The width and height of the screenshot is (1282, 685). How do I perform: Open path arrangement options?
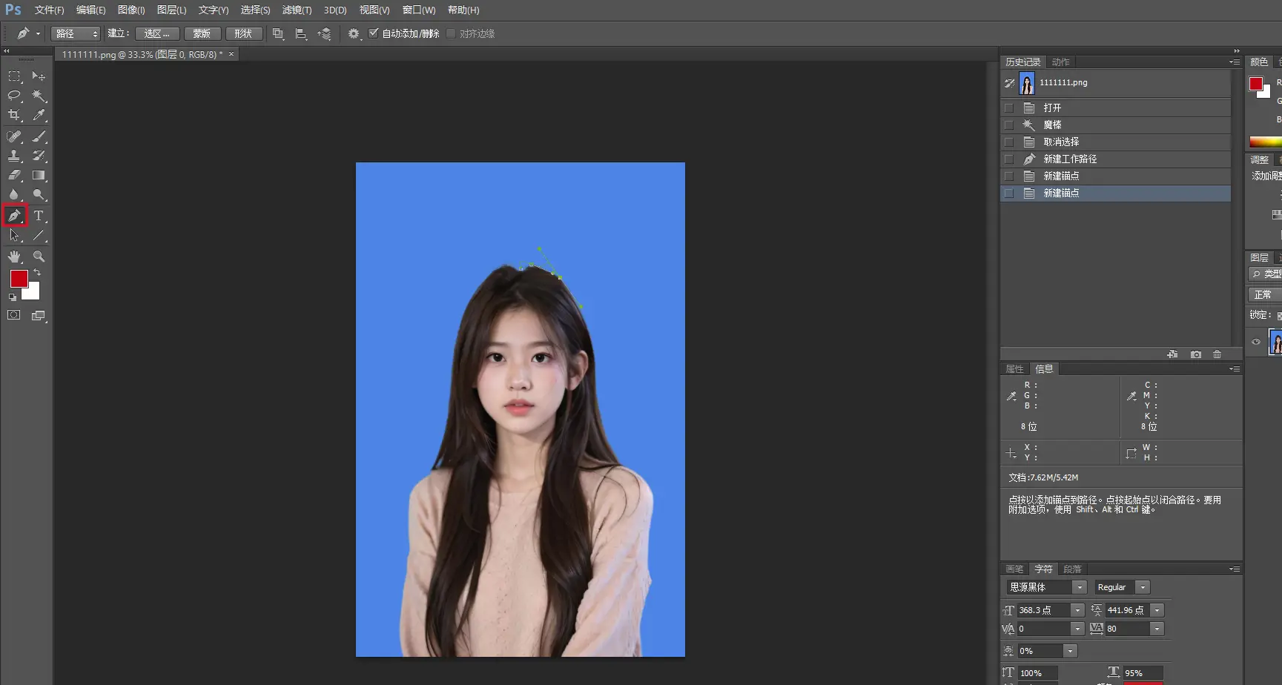324,33
